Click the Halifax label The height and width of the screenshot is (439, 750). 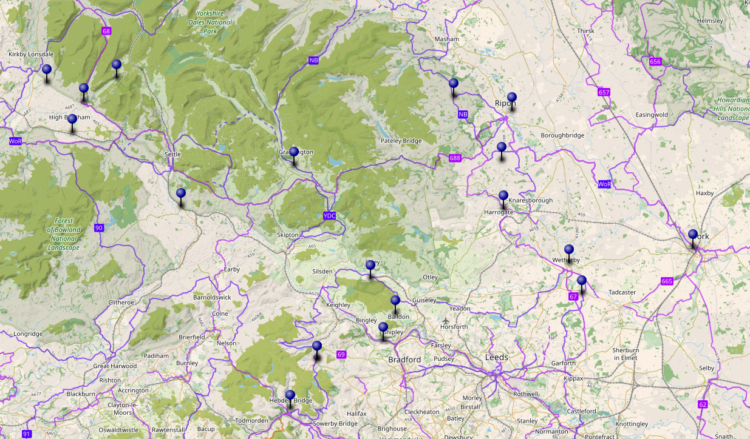(357, 413)
